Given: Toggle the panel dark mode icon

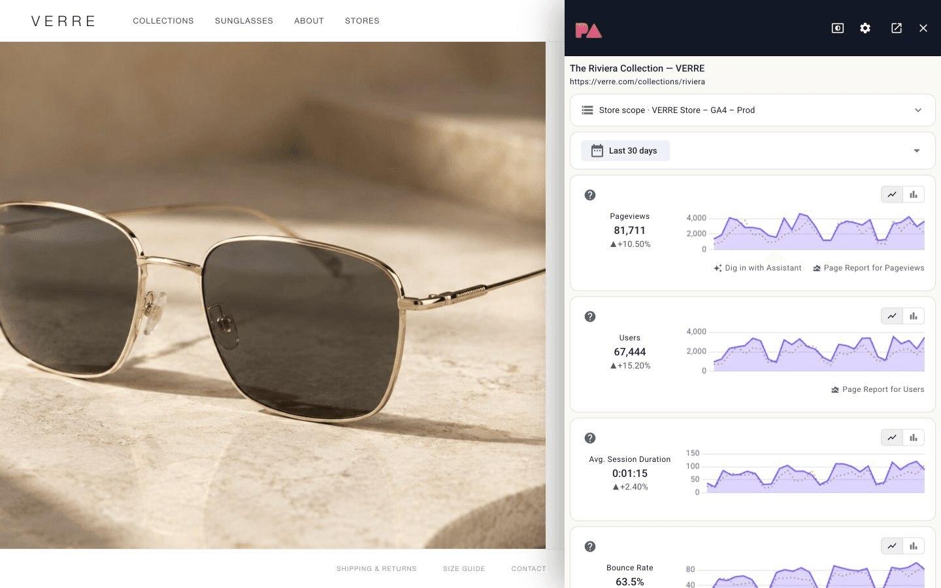Looking at the screenshot, I should click(837, 28).
